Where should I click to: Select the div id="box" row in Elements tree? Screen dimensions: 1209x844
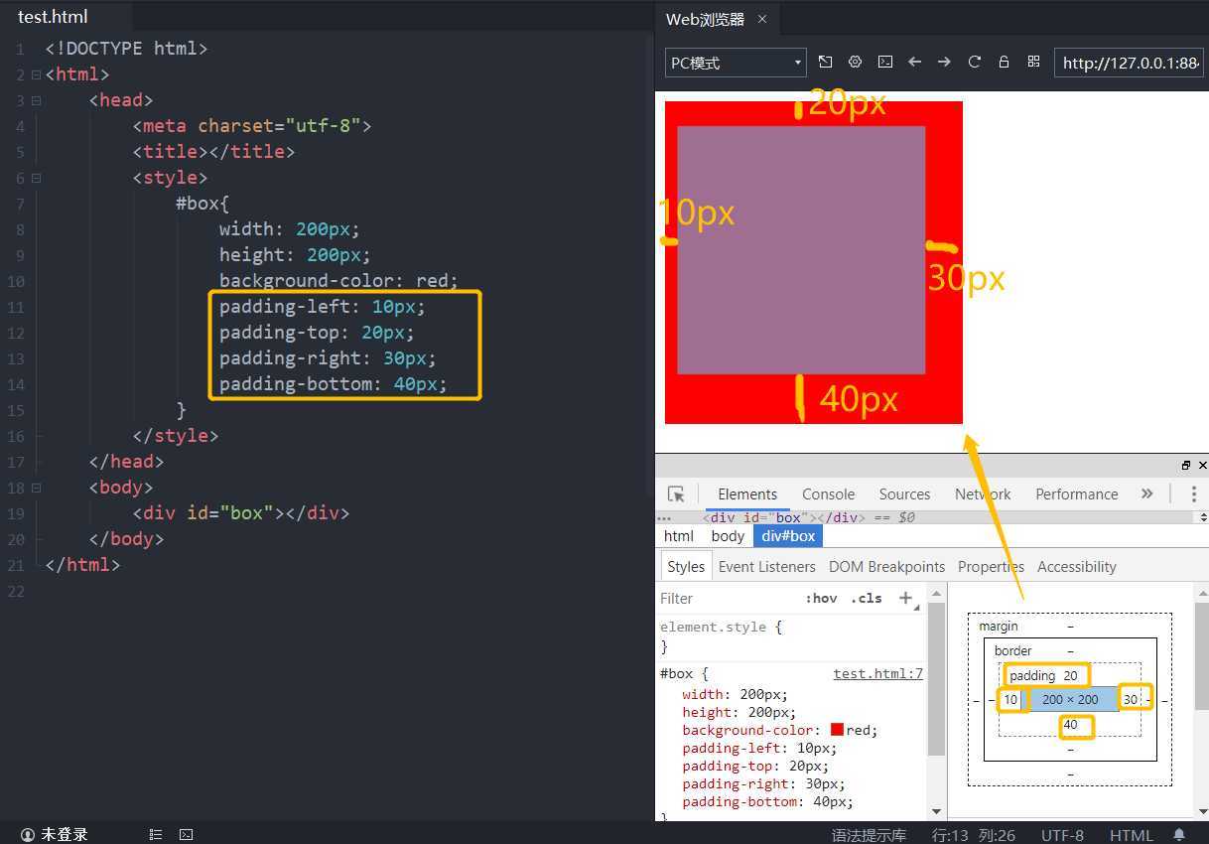point(808,517)
